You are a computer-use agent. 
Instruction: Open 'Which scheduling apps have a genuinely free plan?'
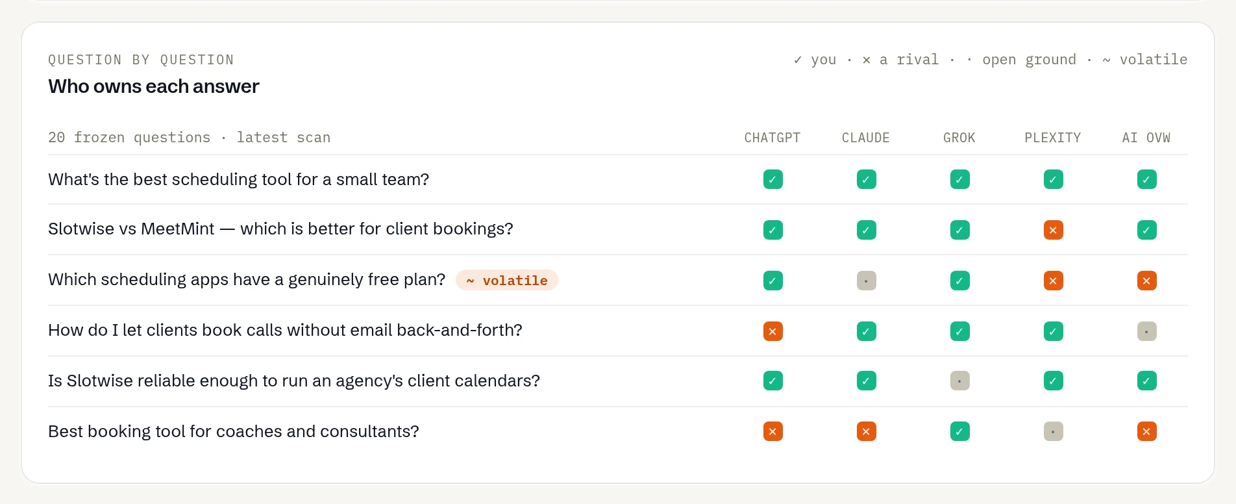tap(247, 280)
